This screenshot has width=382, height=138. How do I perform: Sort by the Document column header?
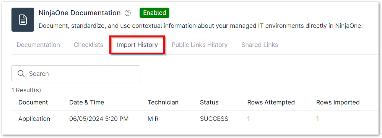coord(33,103)
